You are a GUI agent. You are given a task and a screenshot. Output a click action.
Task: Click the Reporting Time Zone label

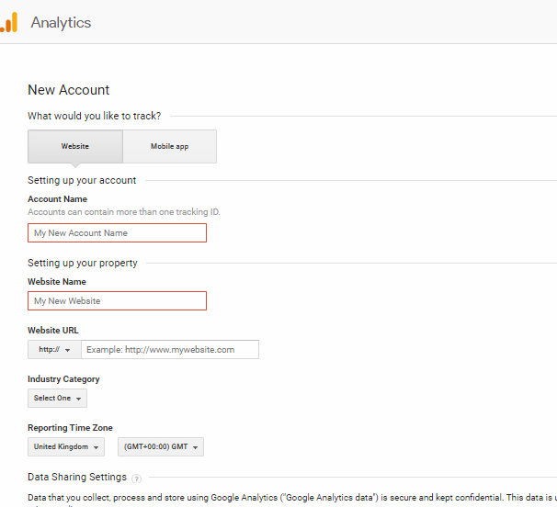(70, 428)
